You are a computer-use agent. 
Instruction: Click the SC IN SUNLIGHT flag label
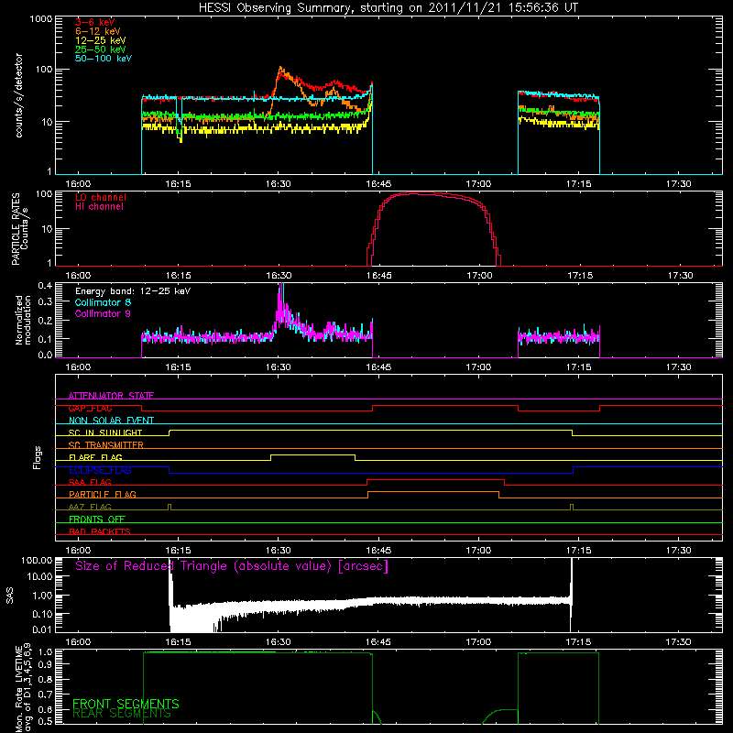tap(105, 432)
